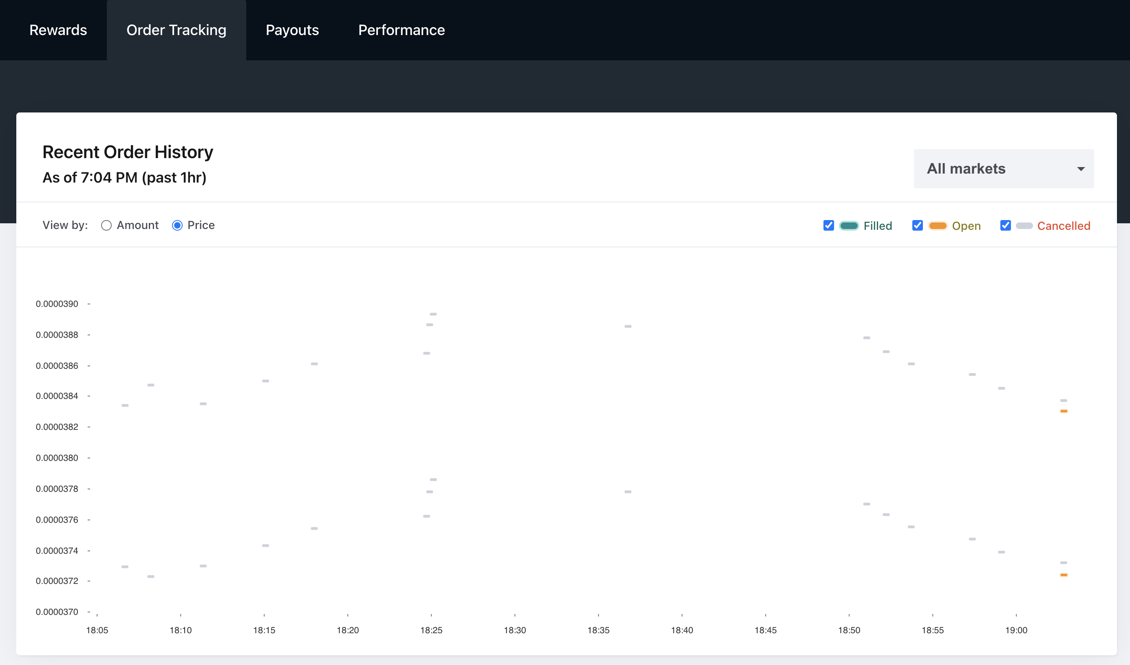Toggle the Open orders checkbox
The width and height of the screenshot is (1130, 665).
(x=917, y=225)
